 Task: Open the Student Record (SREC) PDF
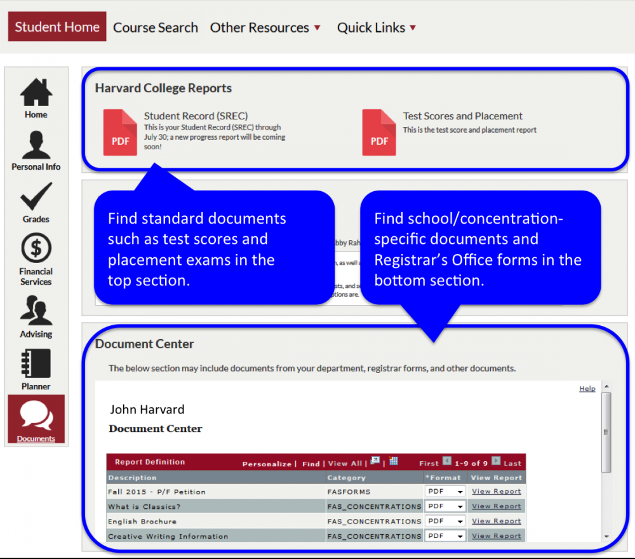pos(120,133)
